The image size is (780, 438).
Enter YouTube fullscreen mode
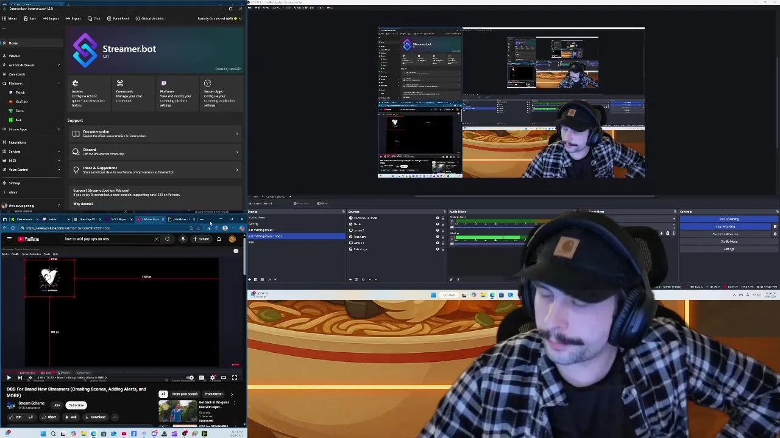[234, 378]
